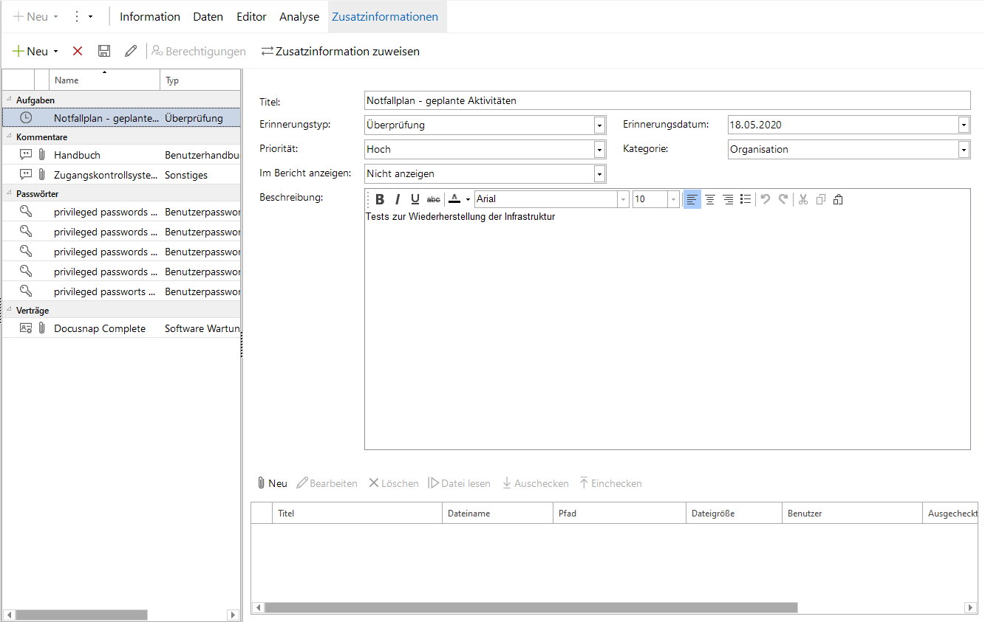Add attachment with paperclip Neu button
The width and height of the screenshot is (985, 622).
(272, 483)
